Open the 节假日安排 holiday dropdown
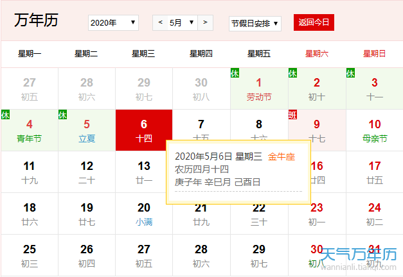This screenshot has height=277, width=403. point(255,24)
